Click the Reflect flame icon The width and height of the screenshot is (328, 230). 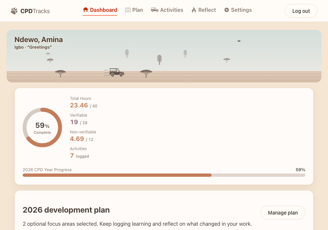pos(194,10)
